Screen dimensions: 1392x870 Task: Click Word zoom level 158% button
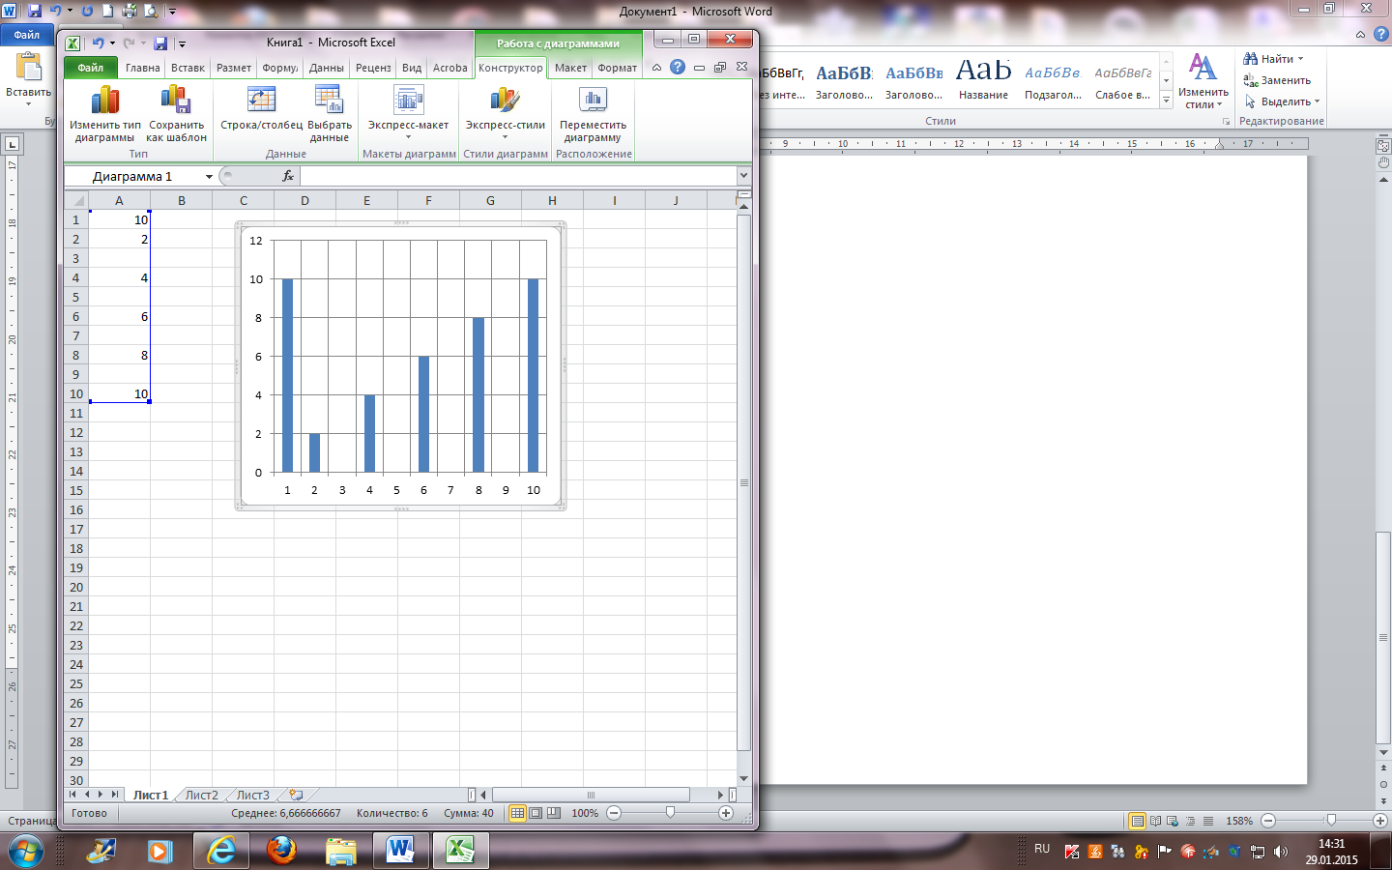pyautogui.click(x=1239, y=821)
